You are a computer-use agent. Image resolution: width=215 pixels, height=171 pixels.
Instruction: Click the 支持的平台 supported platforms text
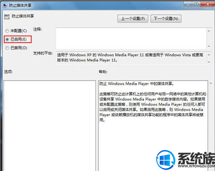[130, 57]
